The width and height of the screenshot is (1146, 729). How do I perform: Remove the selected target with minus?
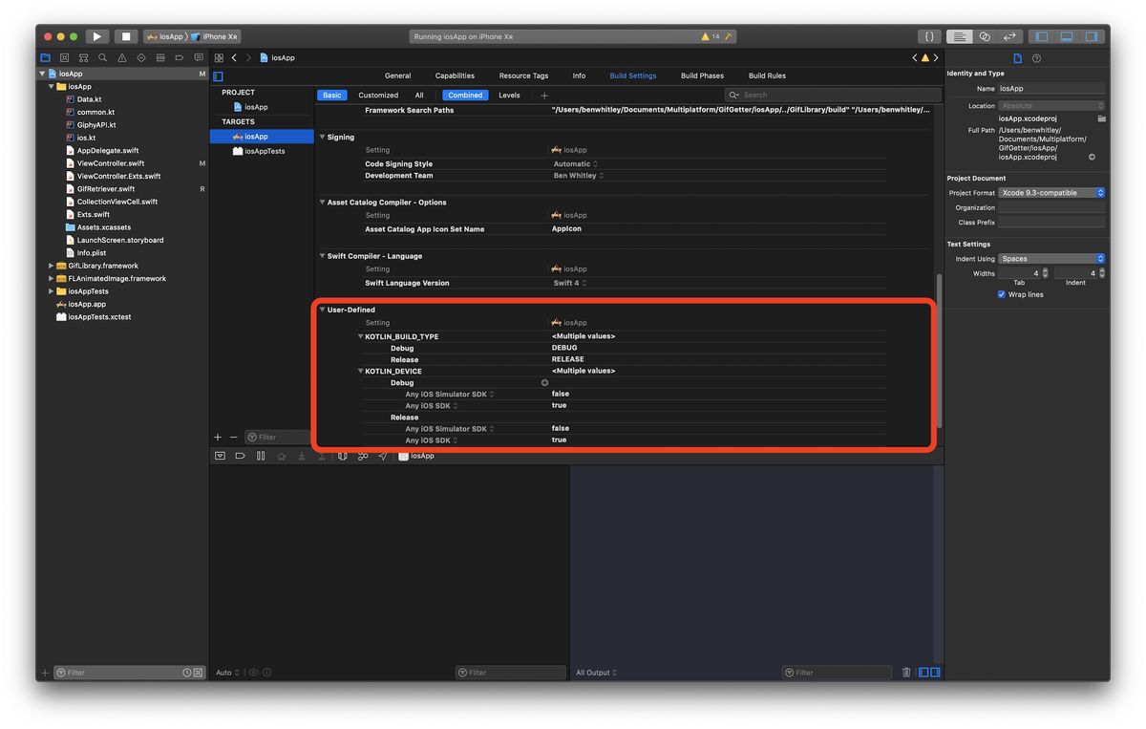coord(233,437)
